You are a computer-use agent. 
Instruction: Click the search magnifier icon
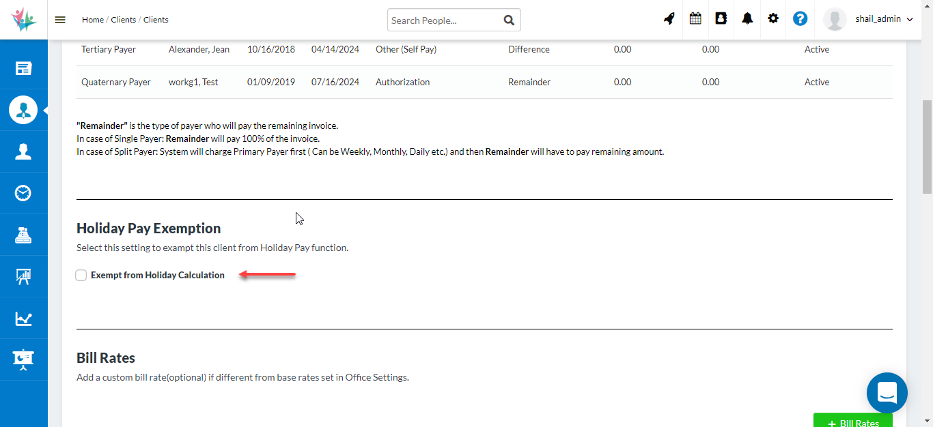coord(509,20)
